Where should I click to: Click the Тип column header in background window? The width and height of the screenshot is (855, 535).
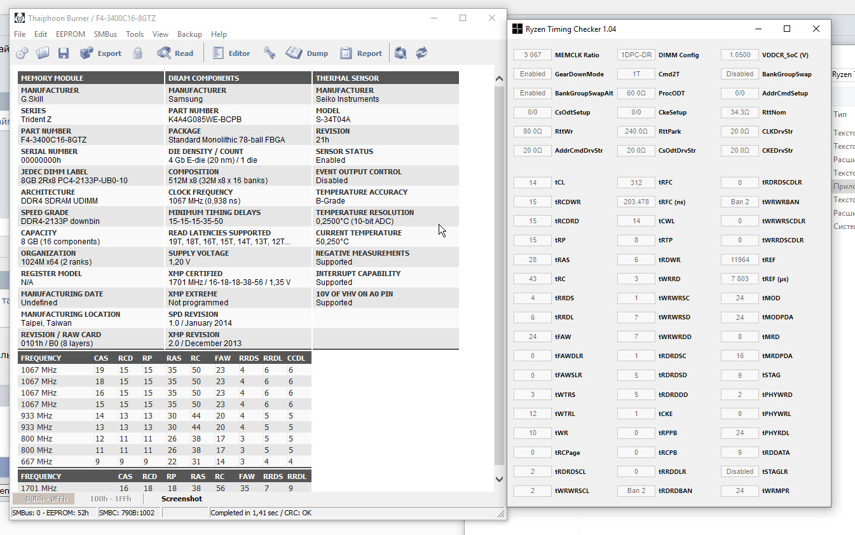click(x=840, y=114)
